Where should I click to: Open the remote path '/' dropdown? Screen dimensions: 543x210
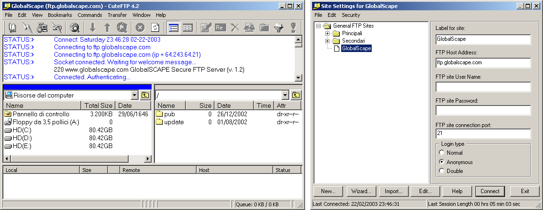285,95
